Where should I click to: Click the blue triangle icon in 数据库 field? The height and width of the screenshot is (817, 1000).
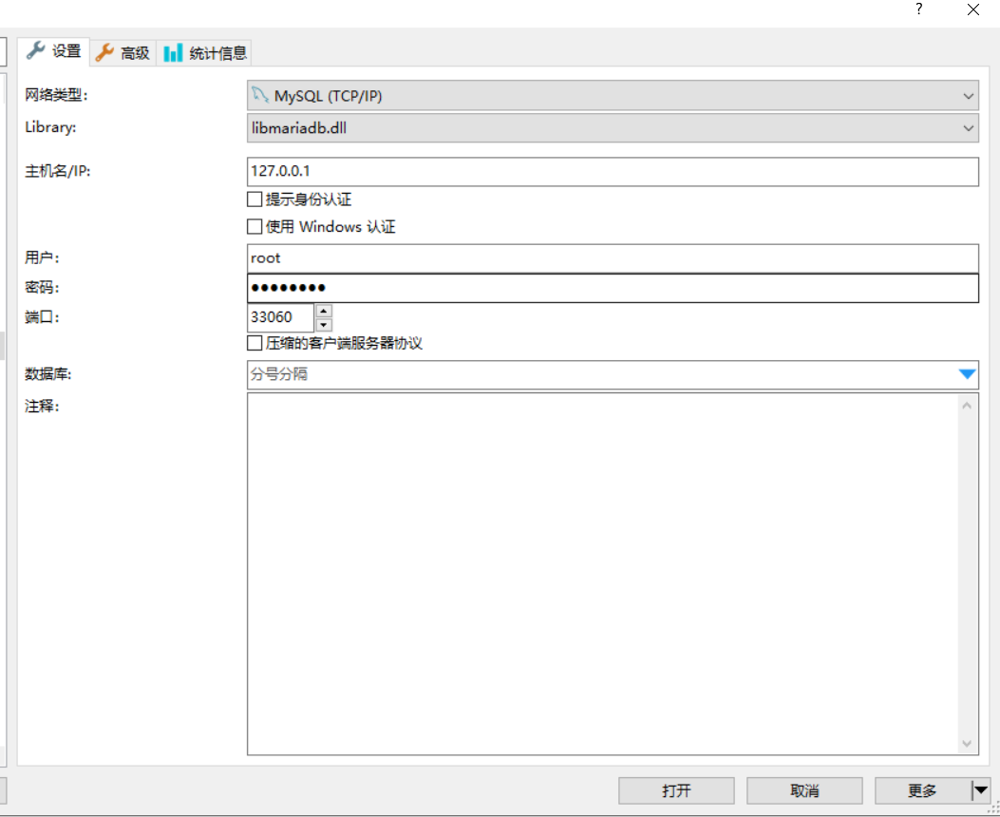967,374
